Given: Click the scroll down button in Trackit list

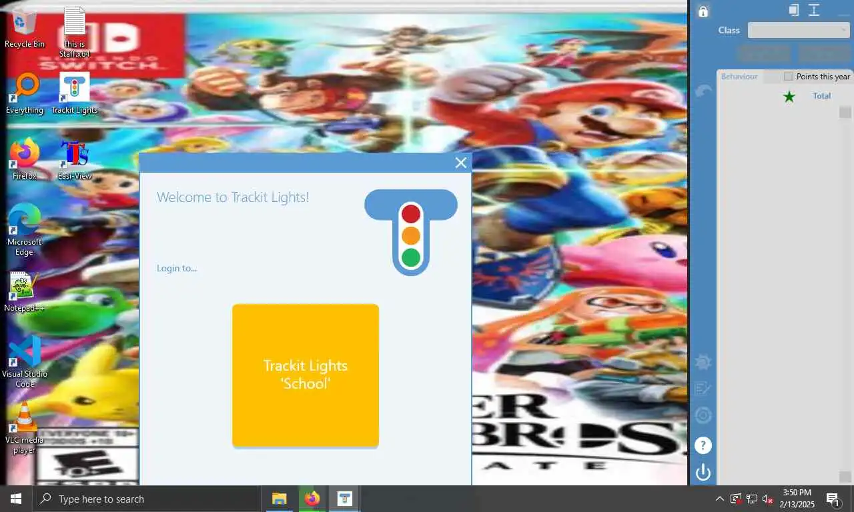Looking at the screenshot, I should pyautogui.click(x=845, y=476).
